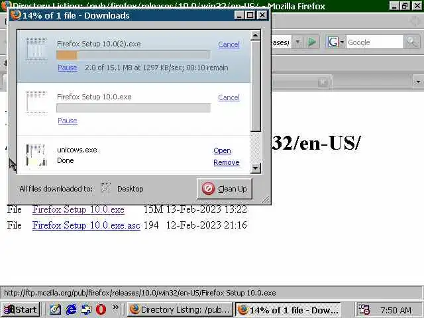
Task: Click the 7:50 AM taskbar clock
Action: [x=396, y=310]
